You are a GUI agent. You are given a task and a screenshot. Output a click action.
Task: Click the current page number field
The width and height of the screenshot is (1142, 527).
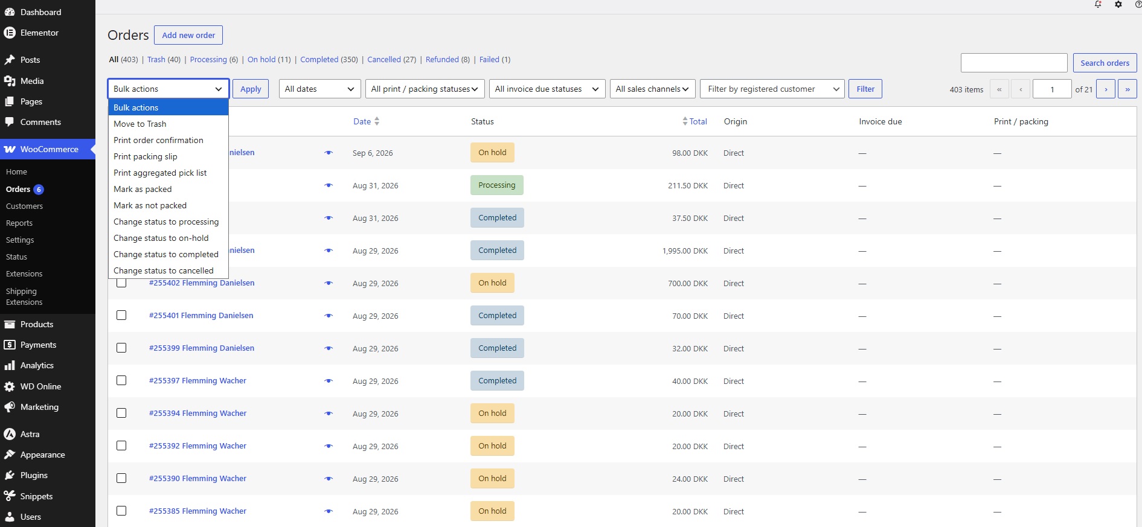[x=1052, y=89]
